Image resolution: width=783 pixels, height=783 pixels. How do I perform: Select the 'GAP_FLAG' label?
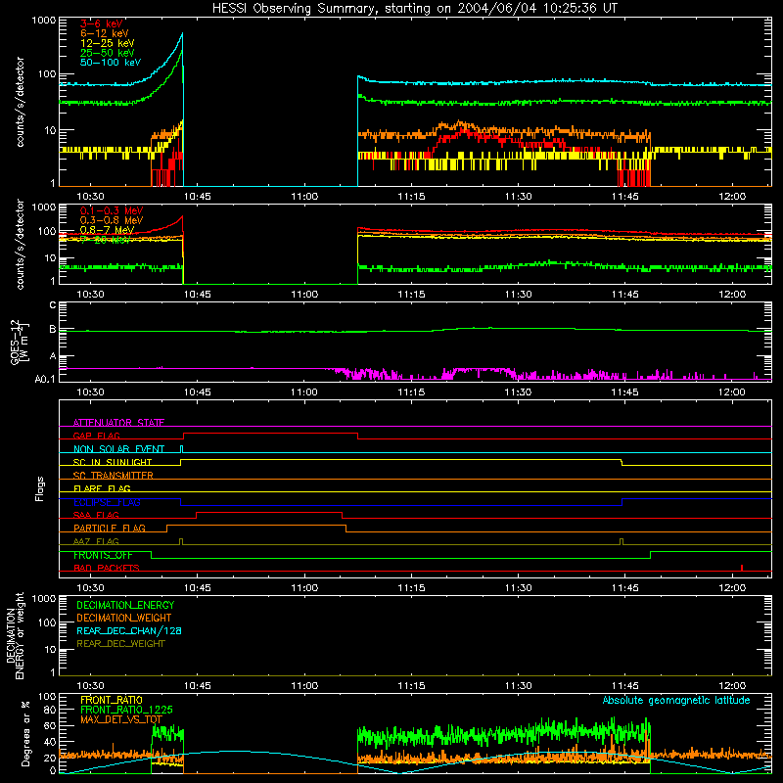tap(96, 436)
